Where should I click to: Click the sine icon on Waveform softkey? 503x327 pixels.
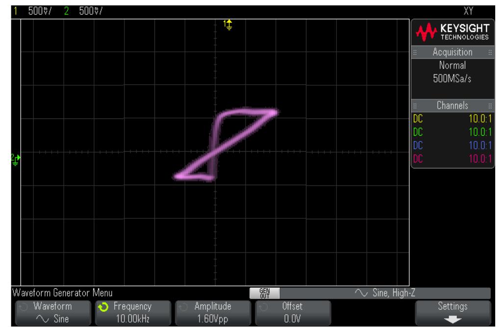42,319
